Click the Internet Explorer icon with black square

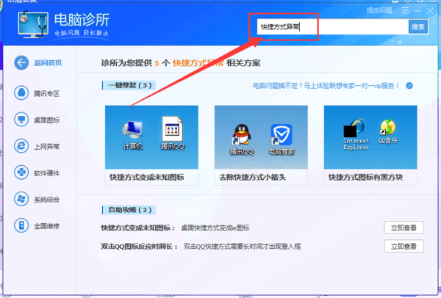[x=354, y=128]
